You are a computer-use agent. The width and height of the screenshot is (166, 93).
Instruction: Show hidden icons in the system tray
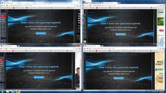[x=151, y=91]
